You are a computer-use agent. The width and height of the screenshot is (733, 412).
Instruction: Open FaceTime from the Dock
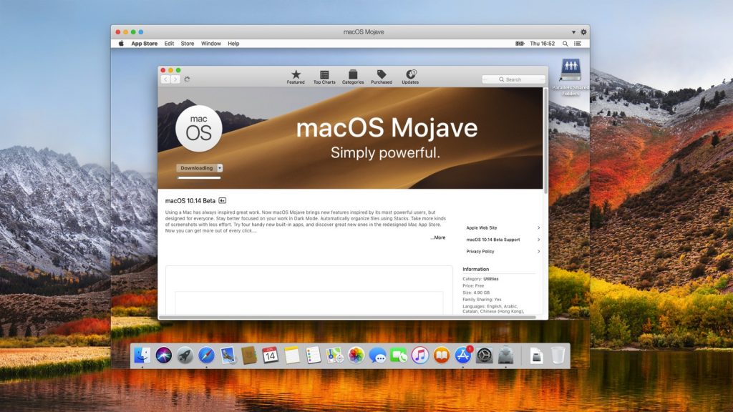coord(399,355)
